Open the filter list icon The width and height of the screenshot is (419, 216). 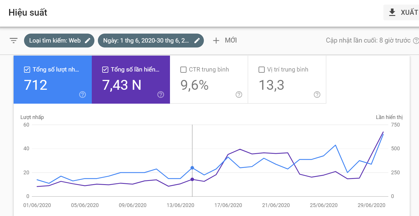(14, 41)
